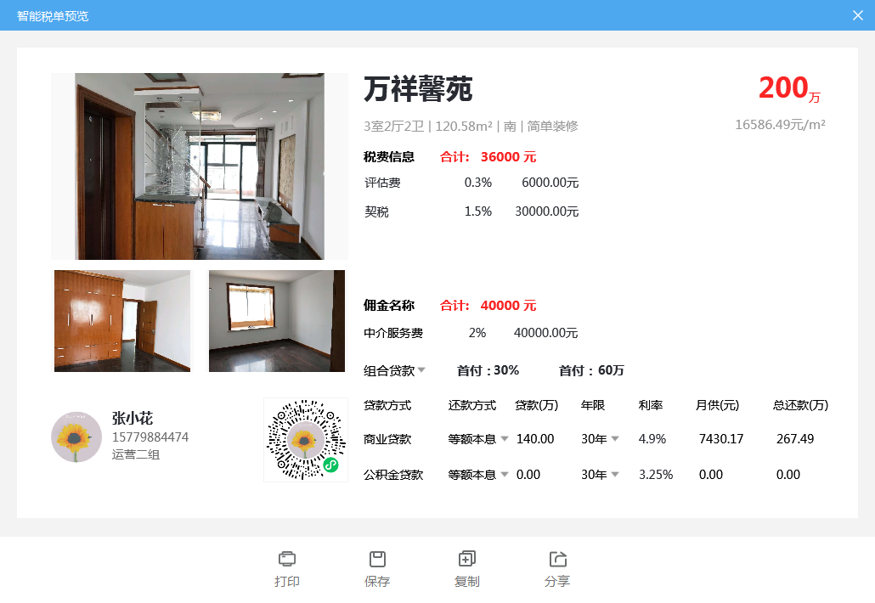875x603 pixels.
Task: Click the 保存 (save) icon
Action: coord(377,559)
